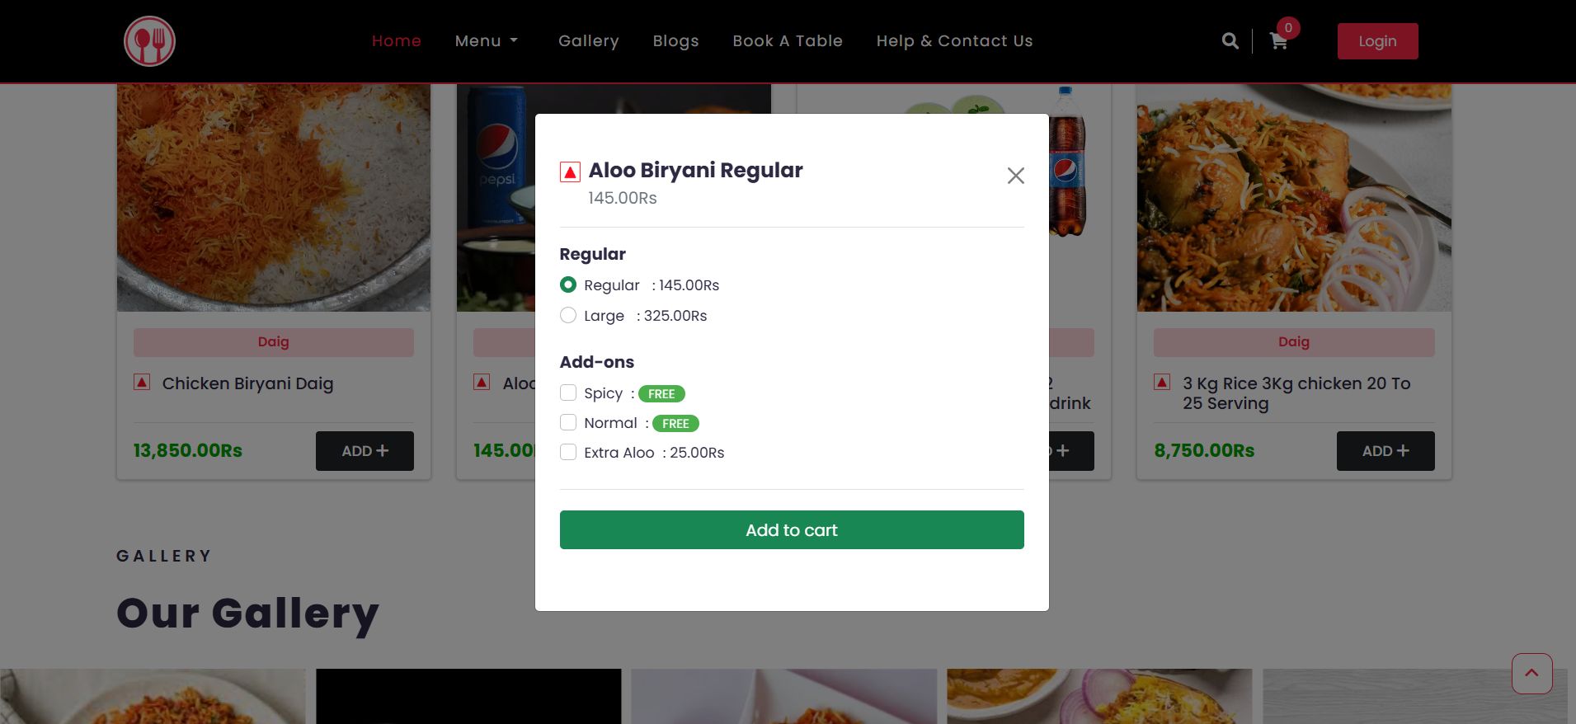Select the Large size radio option
This screenshot has width=1576, height=724.
coord(568,316)
